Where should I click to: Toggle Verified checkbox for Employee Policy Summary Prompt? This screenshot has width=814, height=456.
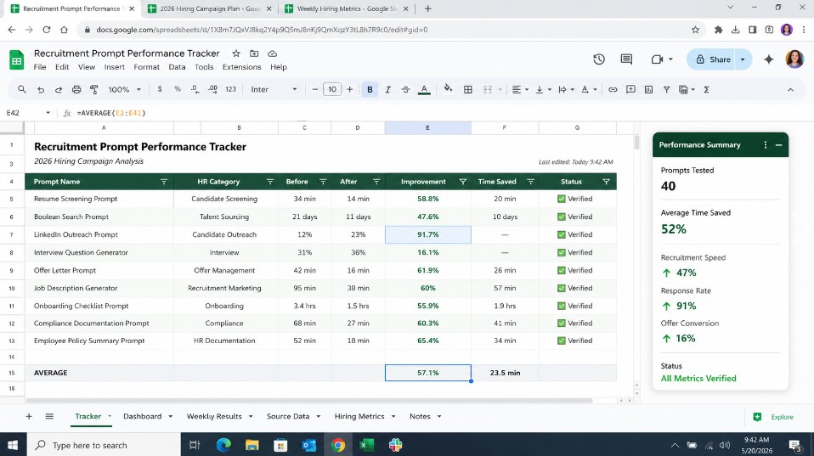click(x=561, y=341)
